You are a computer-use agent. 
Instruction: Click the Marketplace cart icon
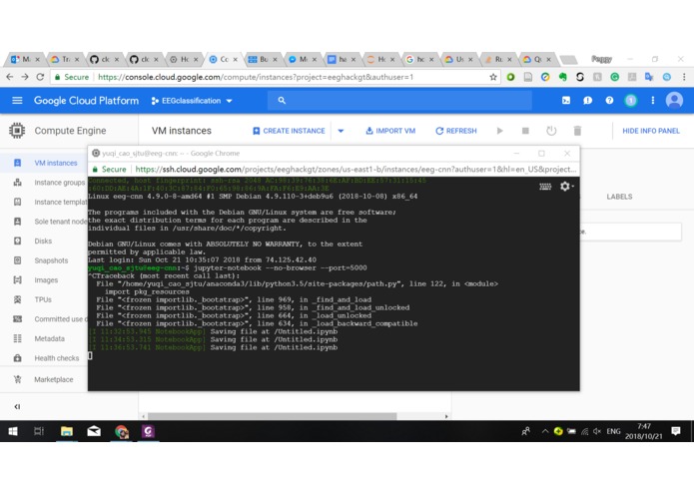[x=17, y=379]
